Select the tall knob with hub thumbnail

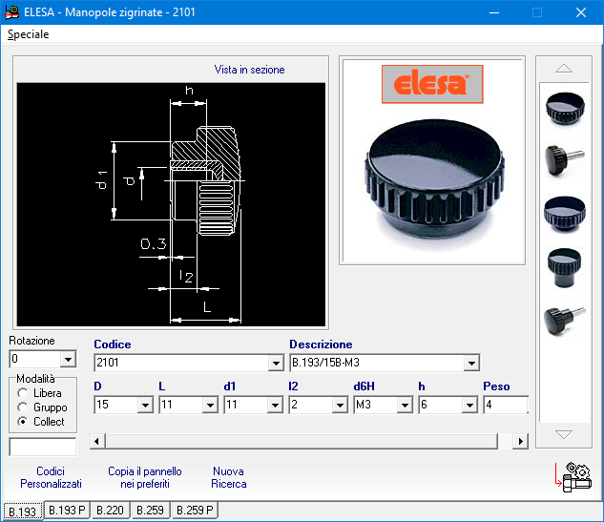565,267
